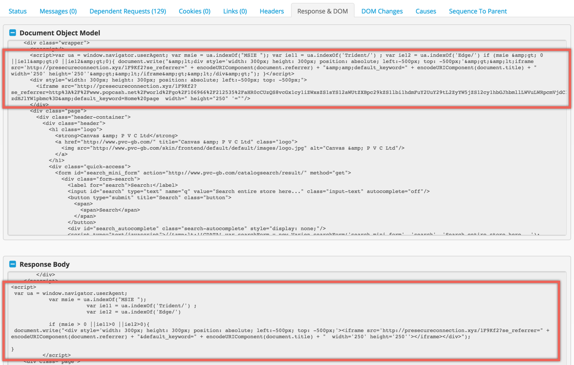Click the label for="search" line
The width and height of the screenshot is (574, 365).
123,185
